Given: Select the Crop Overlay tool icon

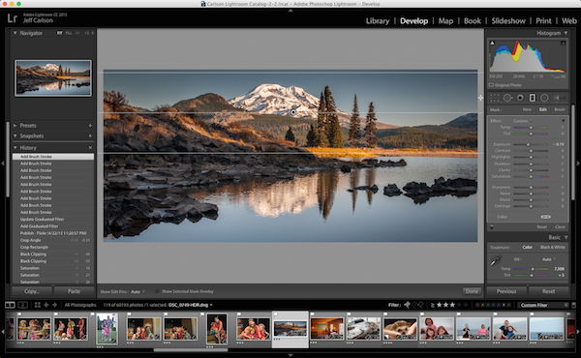Looking at the screenshot, I should 494,98.
